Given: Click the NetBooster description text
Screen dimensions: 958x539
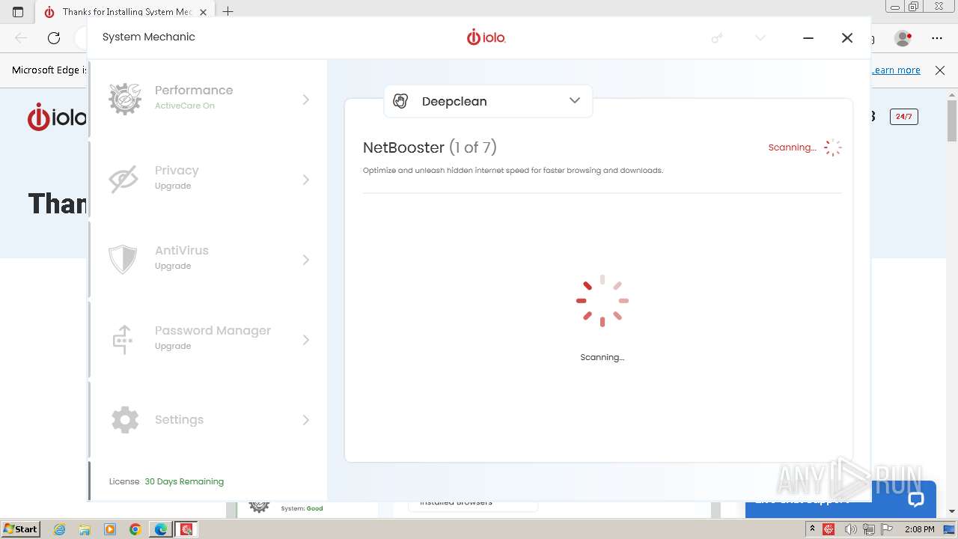Looking at the screenshot, I should [513, 170].
